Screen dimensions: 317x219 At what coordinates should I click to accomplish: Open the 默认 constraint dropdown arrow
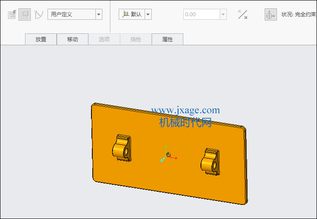point(148,14)
